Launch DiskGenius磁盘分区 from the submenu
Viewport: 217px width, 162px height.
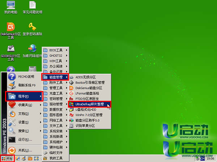pos(90,88)
